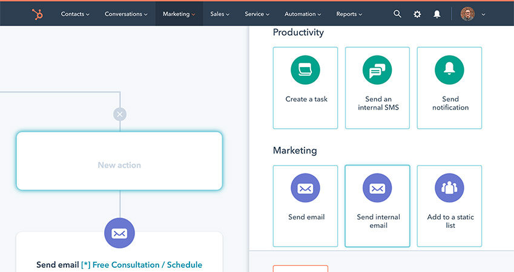This screenshot has width=514, height=272.
Task: Click the 'Create a task' label
Action: pos(306,99)
